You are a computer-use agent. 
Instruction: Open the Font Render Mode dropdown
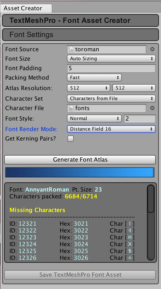click(x=111, y=129)
